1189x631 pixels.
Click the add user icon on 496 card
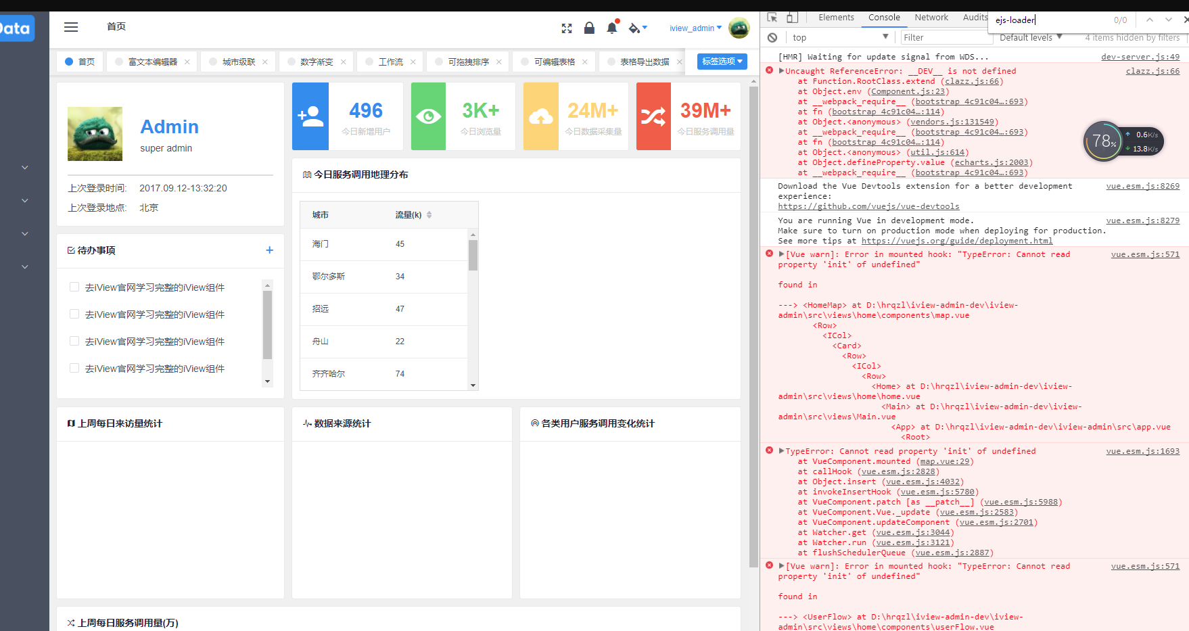[x=310, y=116]
